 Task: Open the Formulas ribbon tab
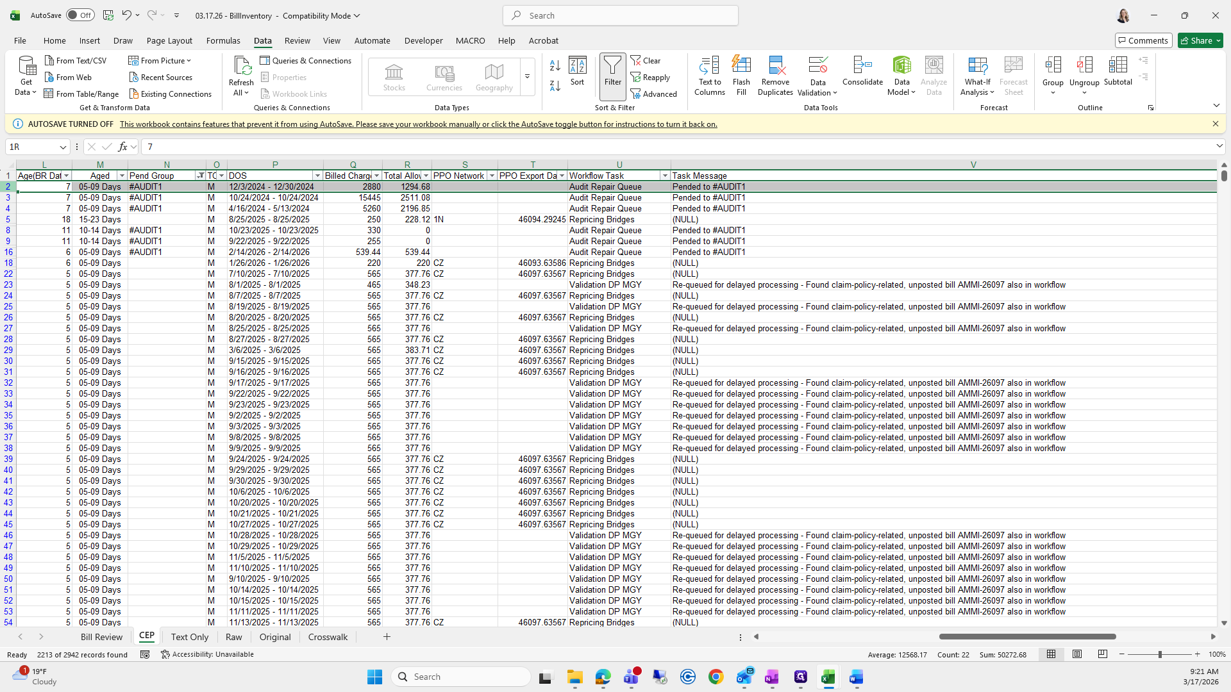pos(223,40)
